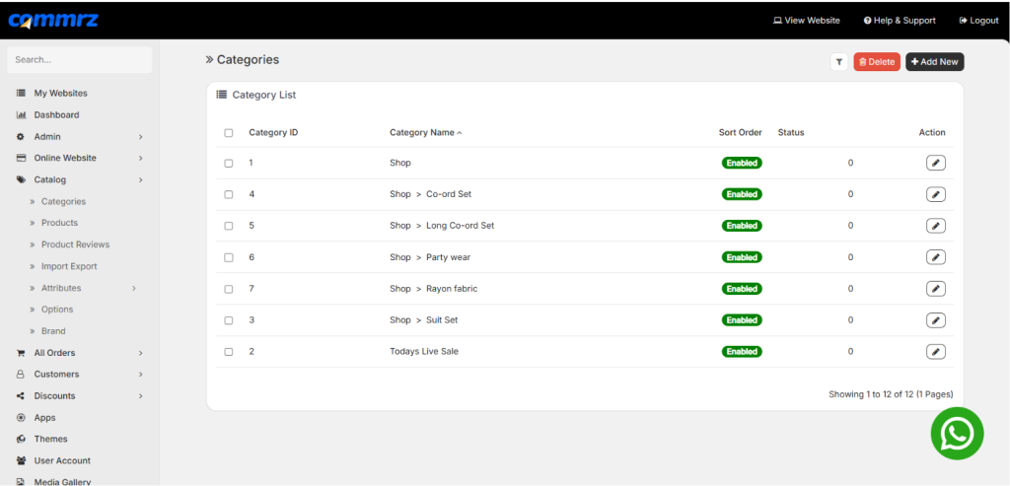Image resolution: width=1010 pixels, height=486 pixels.
Task: Edit the Todays Live Sale pencil icon
Action: pos(936,352)
